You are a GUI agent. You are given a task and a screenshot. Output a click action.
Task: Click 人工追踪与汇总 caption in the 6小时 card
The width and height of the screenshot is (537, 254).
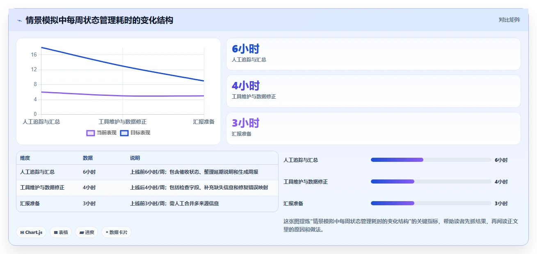[x=249, y=60]
